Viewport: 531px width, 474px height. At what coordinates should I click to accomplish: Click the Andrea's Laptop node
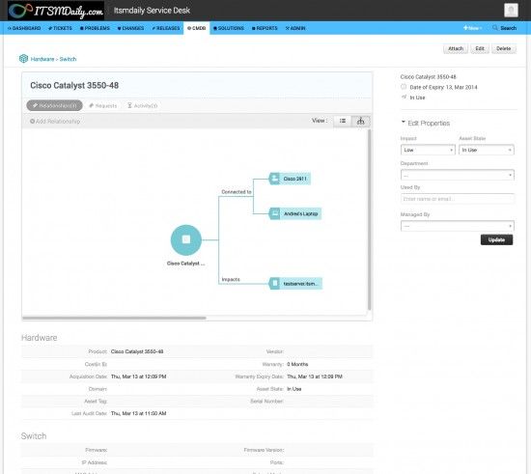point(295,213)
